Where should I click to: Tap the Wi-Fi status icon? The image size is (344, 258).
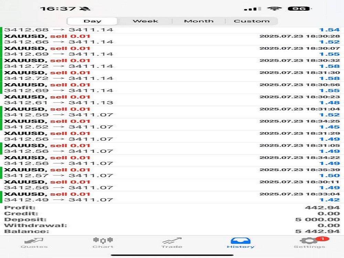click(274, 9)
